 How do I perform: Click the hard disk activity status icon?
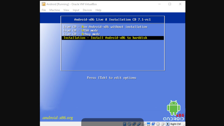pyautogui.click(x=125, y=124)
